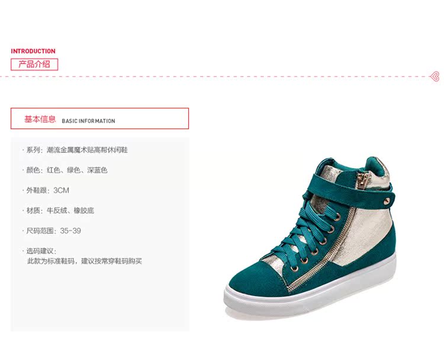Screen dimensions: 444x338
Task: Click the pink dashed divider line
Action: 215,76
